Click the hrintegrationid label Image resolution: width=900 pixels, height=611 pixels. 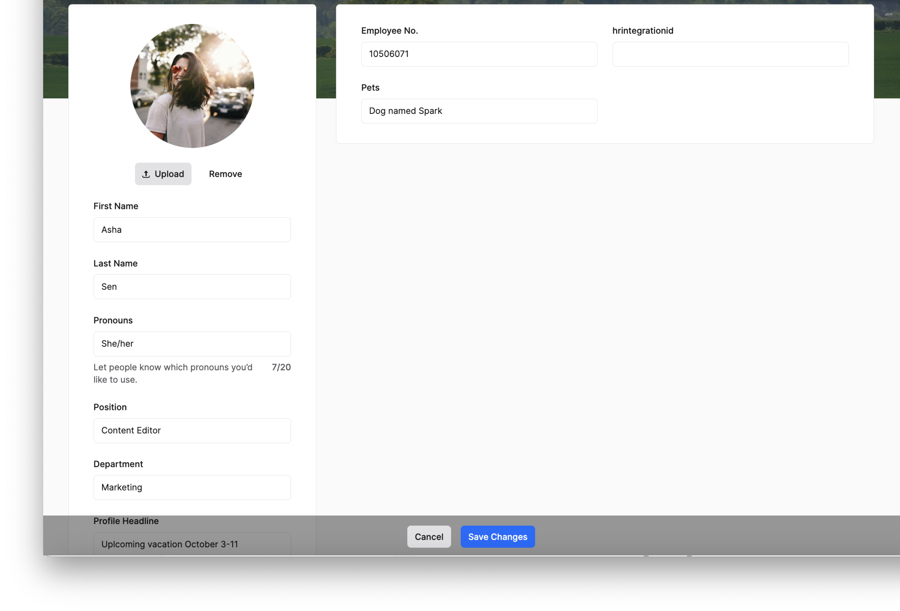click(643, 30)
